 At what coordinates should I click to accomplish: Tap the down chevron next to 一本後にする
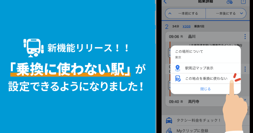[241, 13]
